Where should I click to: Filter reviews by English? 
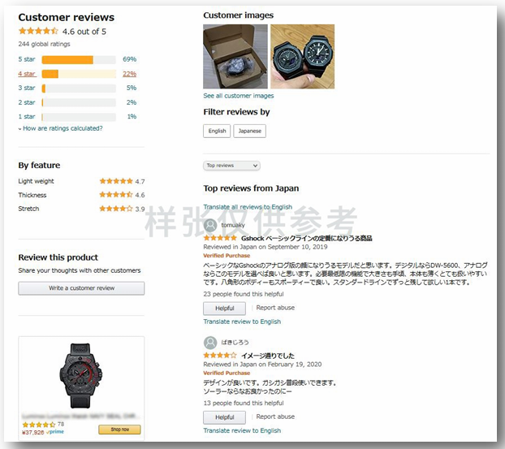coord(217,131)
